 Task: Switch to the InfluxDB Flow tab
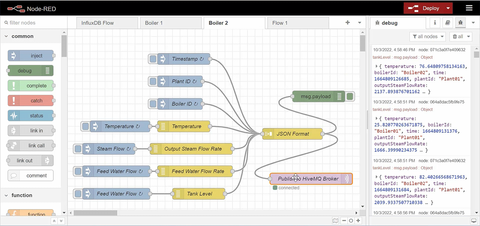(x=106, y=23)
